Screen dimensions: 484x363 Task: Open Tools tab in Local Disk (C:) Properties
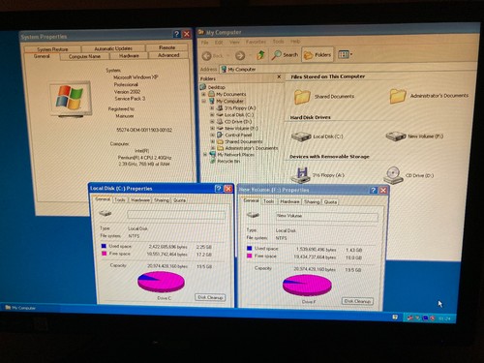click(120, 200)
